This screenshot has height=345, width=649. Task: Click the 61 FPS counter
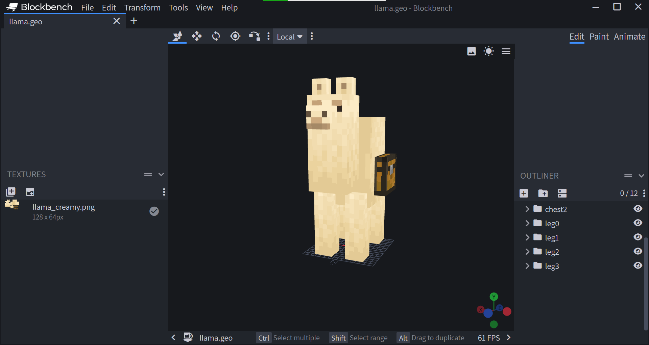pos(489,338)
